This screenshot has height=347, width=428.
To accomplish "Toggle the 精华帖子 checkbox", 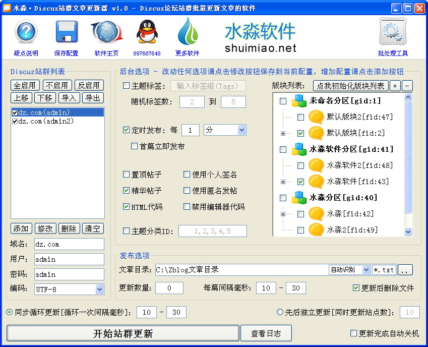I will [x=126, y=190].
